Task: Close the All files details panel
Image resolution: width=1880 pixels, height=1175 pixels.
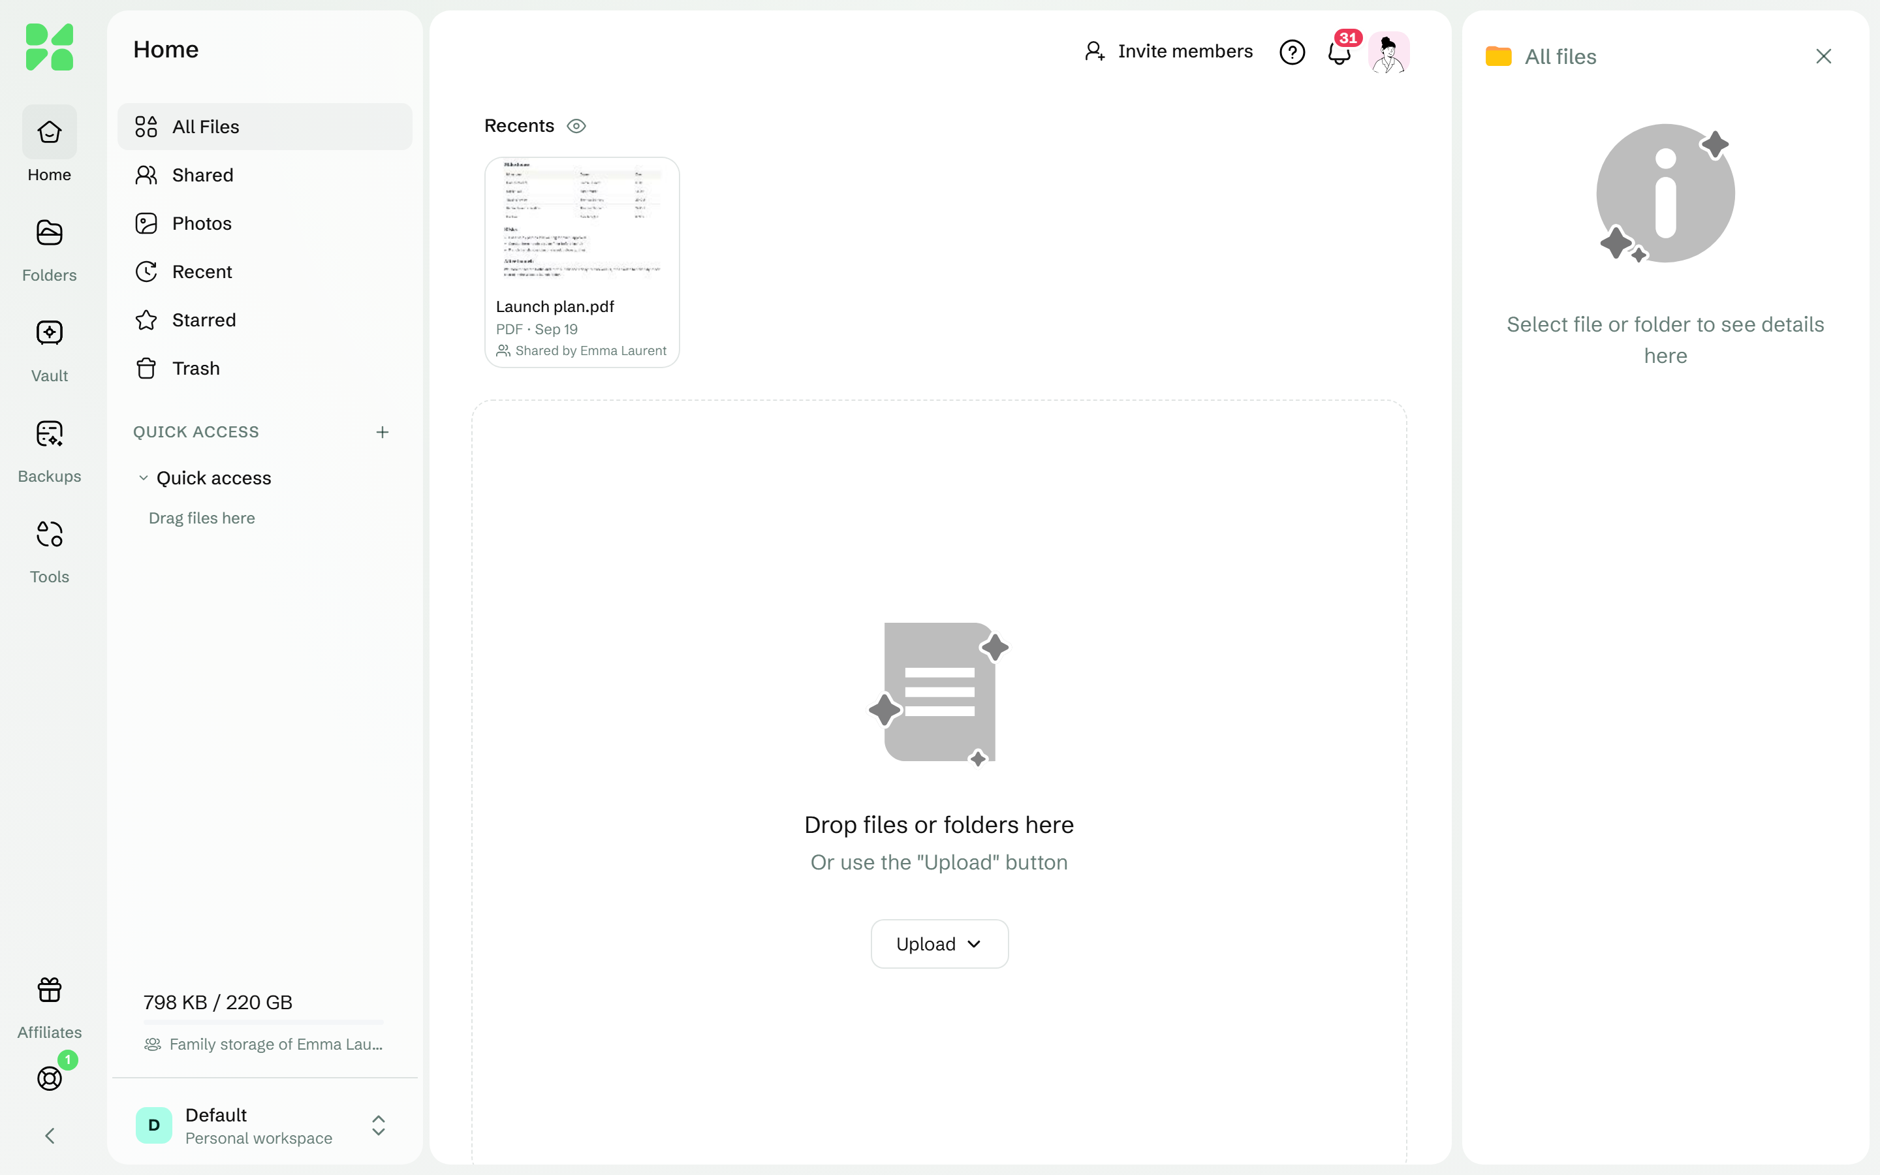Action: point(1823,56)
